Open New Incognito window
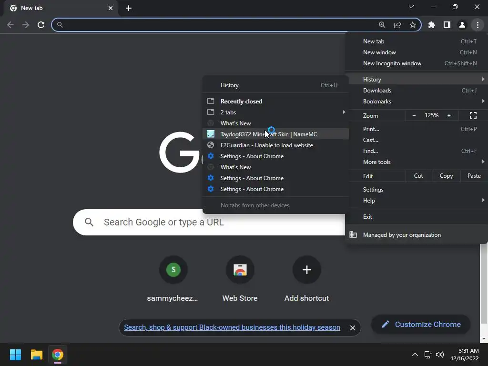This screenshot has width=488, height=366. click(417, 63)
